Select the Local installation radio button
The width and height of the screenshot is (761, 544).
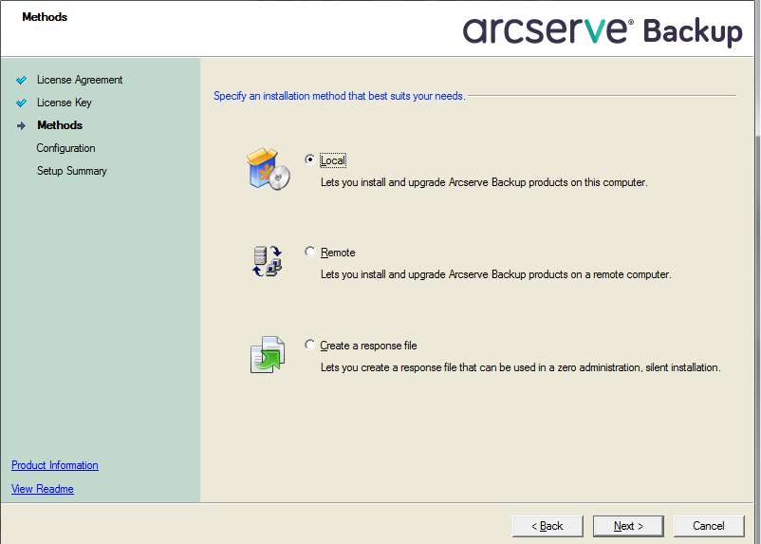[x=309, y=159]
